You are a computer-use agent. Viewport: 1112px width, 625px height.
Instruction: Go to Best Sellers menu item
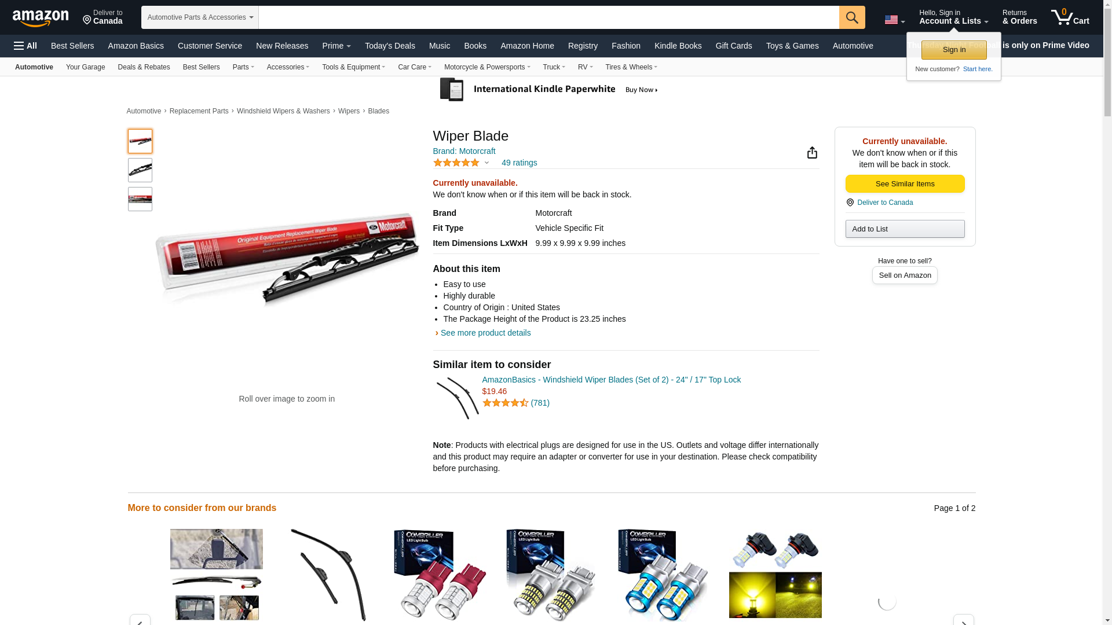(72, 46)
